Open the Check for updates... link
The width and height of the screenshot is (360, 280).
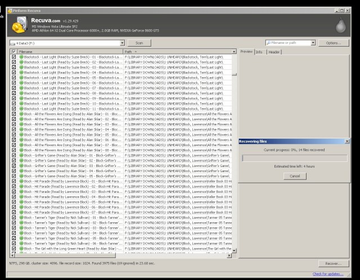(x=328, y=274)
